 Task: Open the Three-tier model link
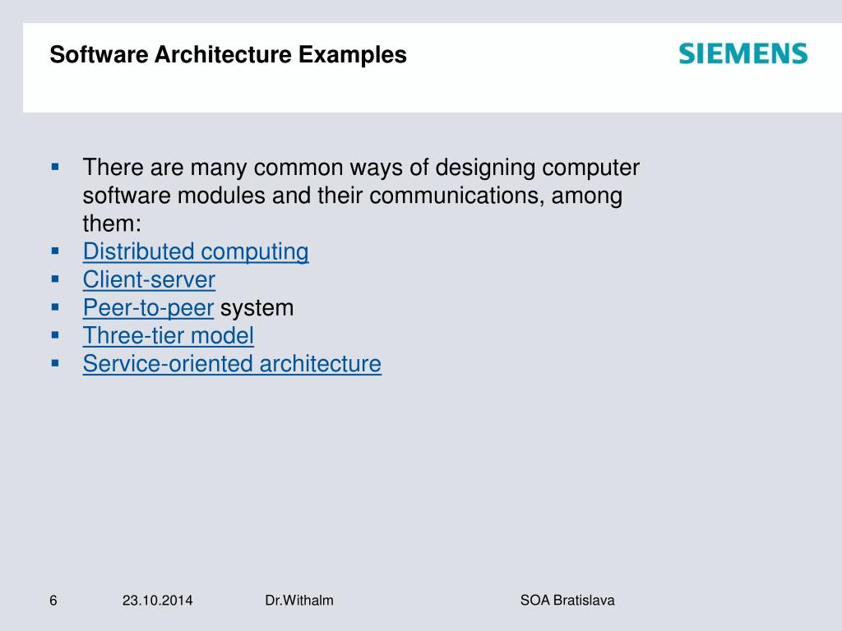point(168,336)
